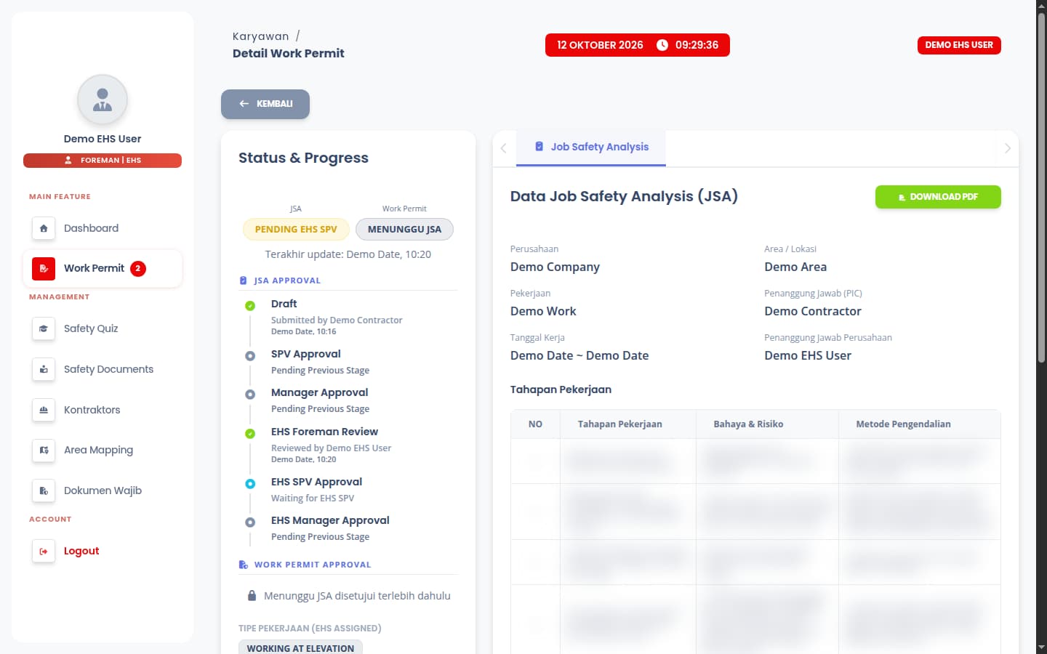
Task: Click the Demo Area value
Action: tap(795, 267)
